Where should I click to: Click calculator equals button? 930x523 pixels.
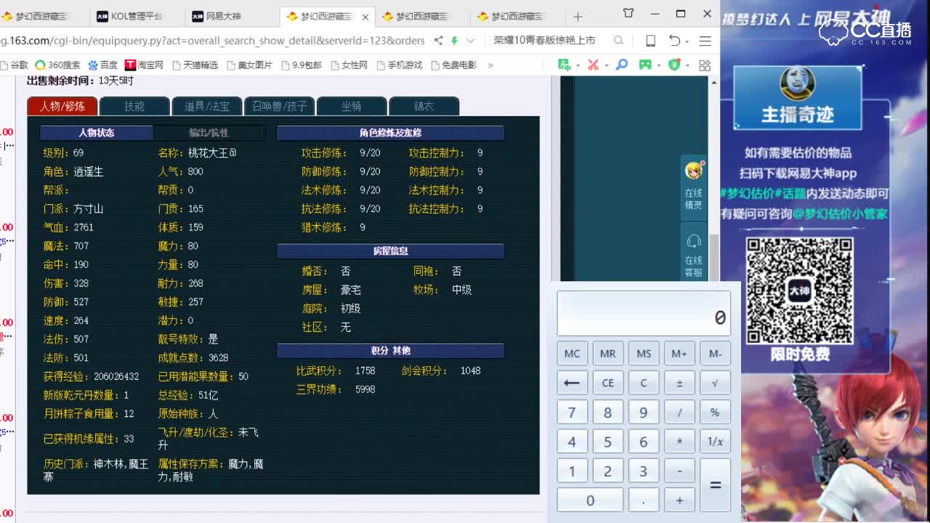(715, 485)
